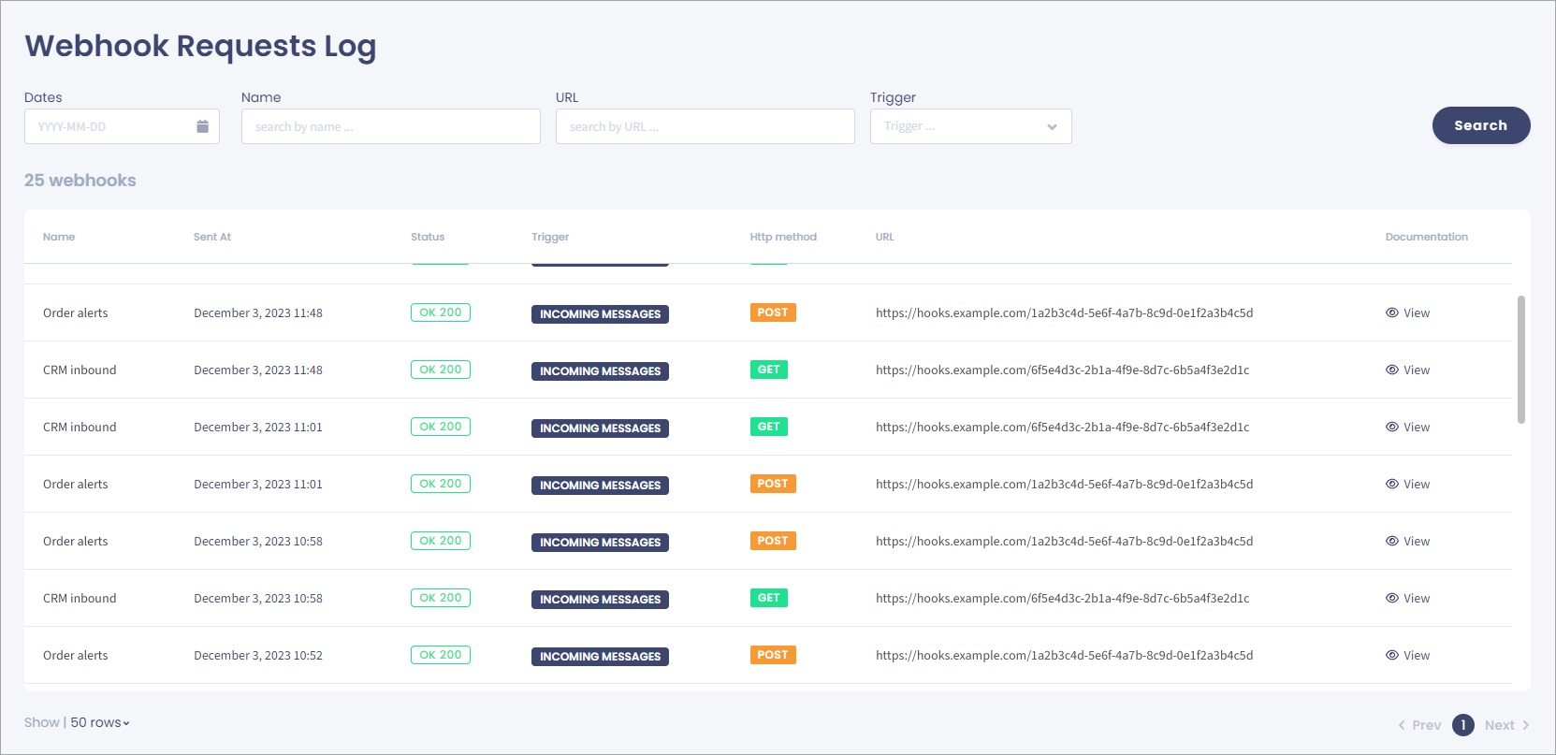Click the eye icon for CRM inbound 11:01 row
The image size is (1556, 755).
[x=1392, y=428]
